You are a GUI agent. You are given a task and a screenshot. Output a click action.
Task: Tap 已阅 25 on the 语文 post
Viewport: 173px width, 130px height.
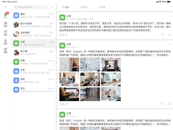click(63, 35)
